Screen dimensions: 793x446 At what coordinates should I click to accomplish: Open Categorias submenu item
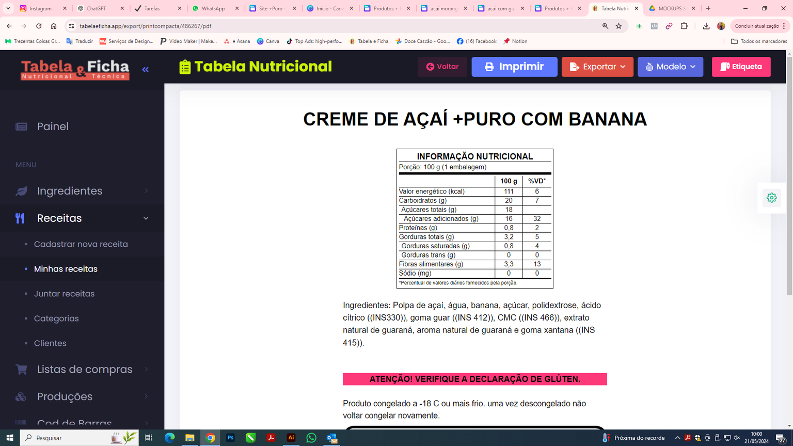tap(56, 318)
